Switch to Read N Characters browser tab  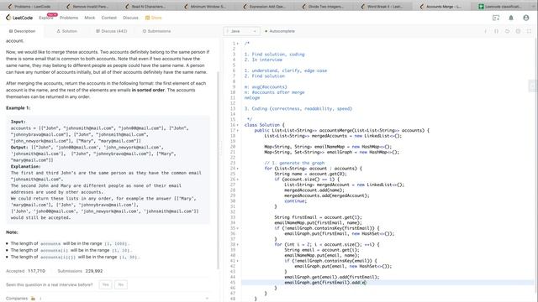(x=148, y=7)
